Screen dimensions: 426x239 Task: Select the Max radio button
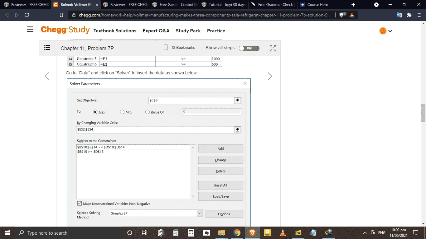coord(95,112)
